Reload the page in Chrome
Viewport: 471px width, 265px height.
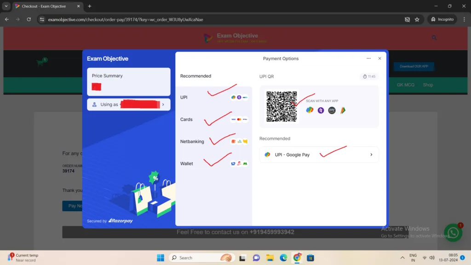[x=29, y=19]
